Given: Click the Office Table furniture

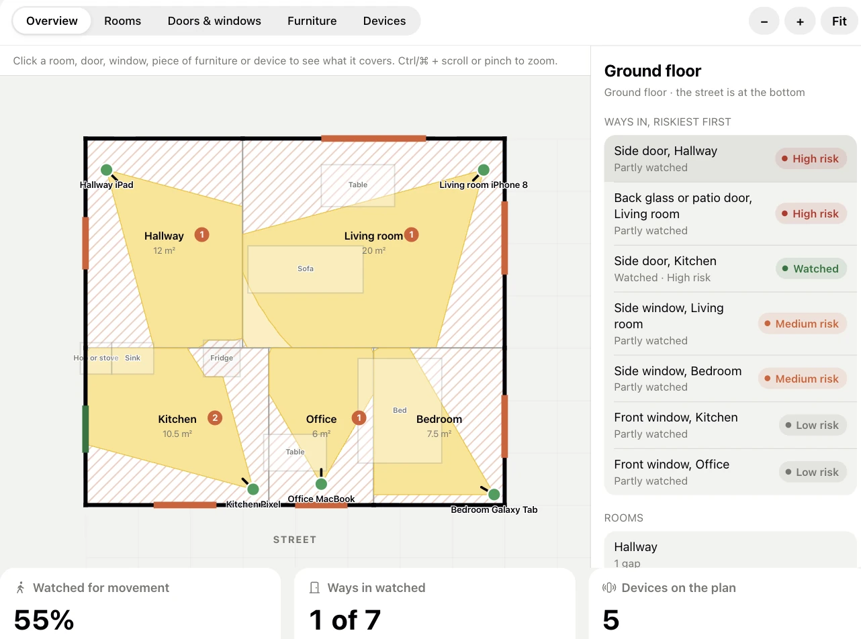Looking at the screenshot, I should coord(296,452).
